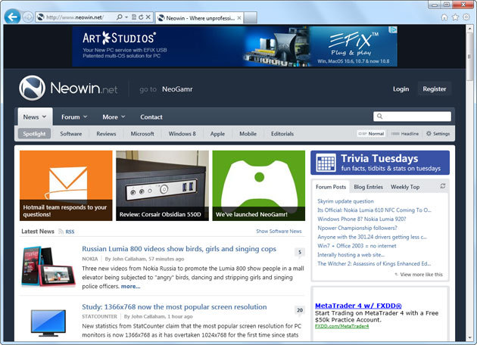This screenshot has height=345, width=477.
Task: Click the comment count bubble showing 5
Action: tap(300, 252)
